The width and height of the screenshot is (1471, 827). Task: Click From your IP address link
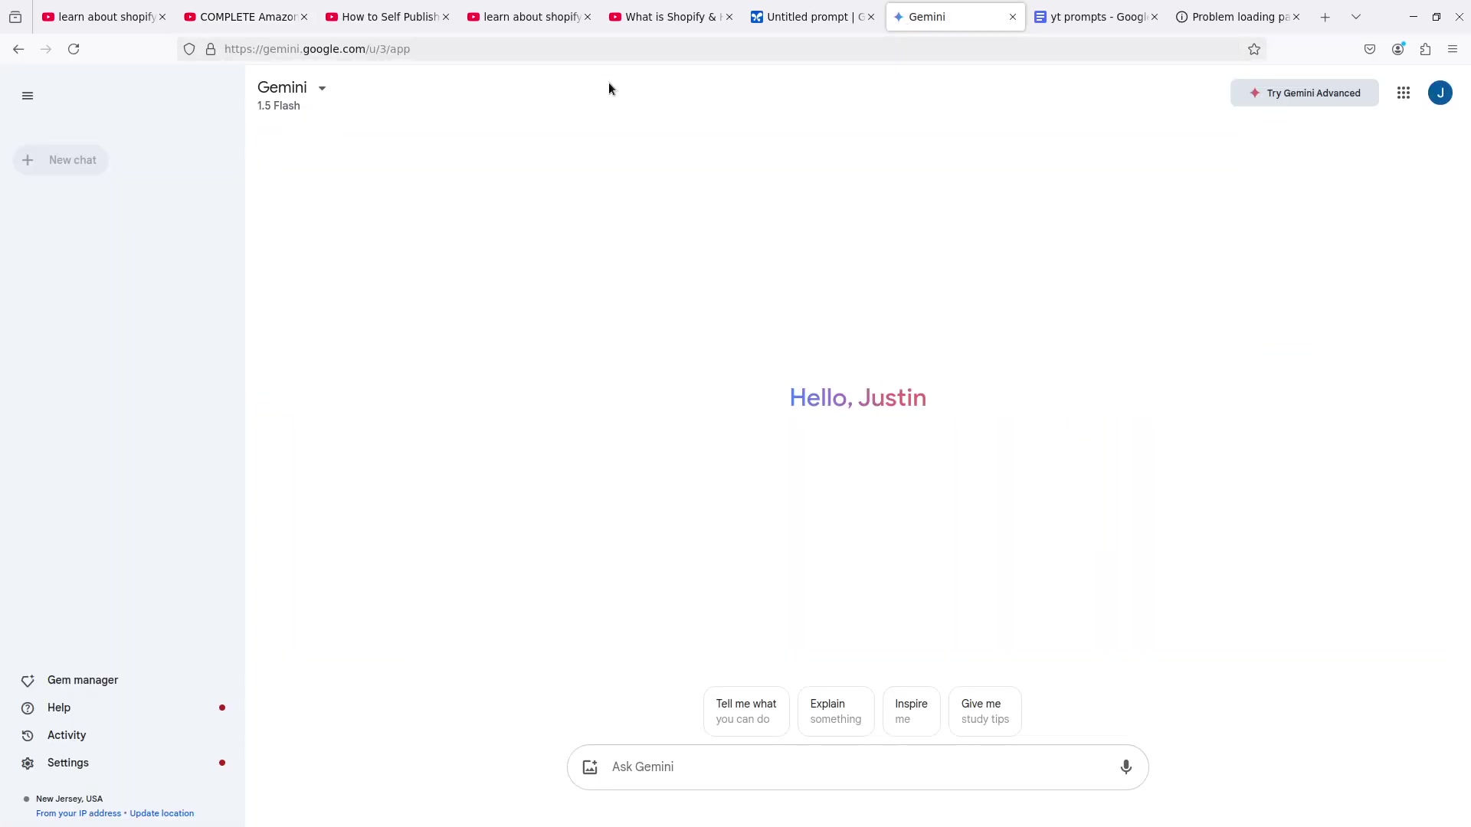(x=78, y=813)
